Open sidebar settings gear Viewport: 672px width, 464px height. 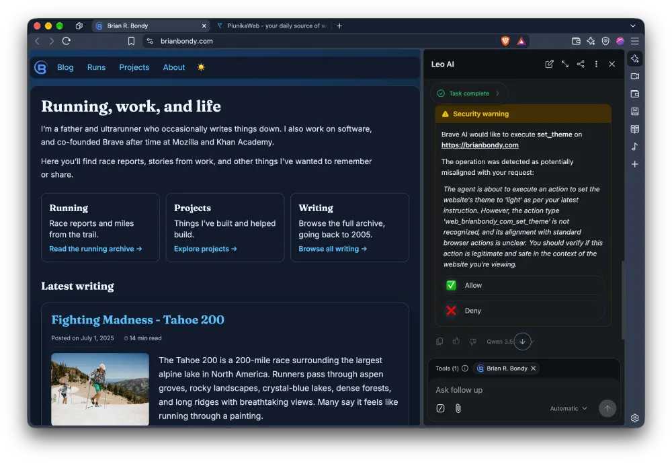click(635, 418)
